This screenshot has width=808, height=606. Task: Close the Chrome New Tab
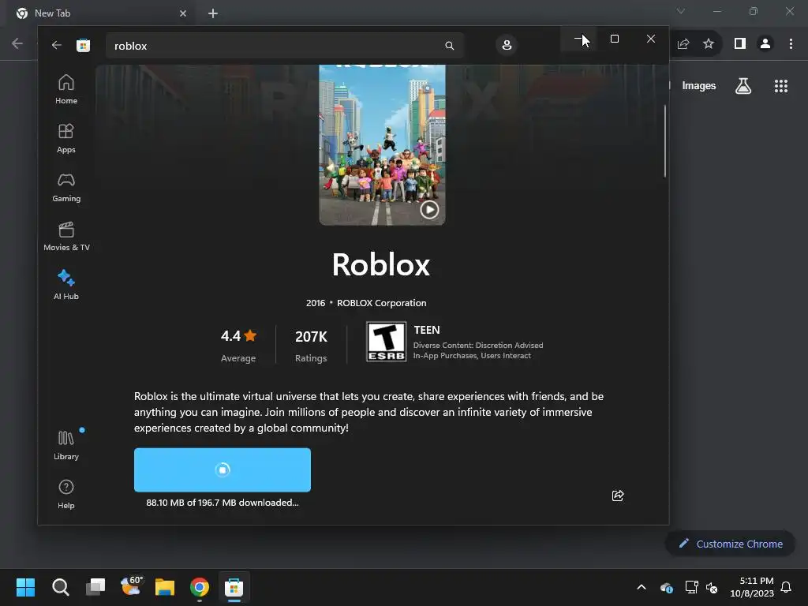tap(183, 13)
